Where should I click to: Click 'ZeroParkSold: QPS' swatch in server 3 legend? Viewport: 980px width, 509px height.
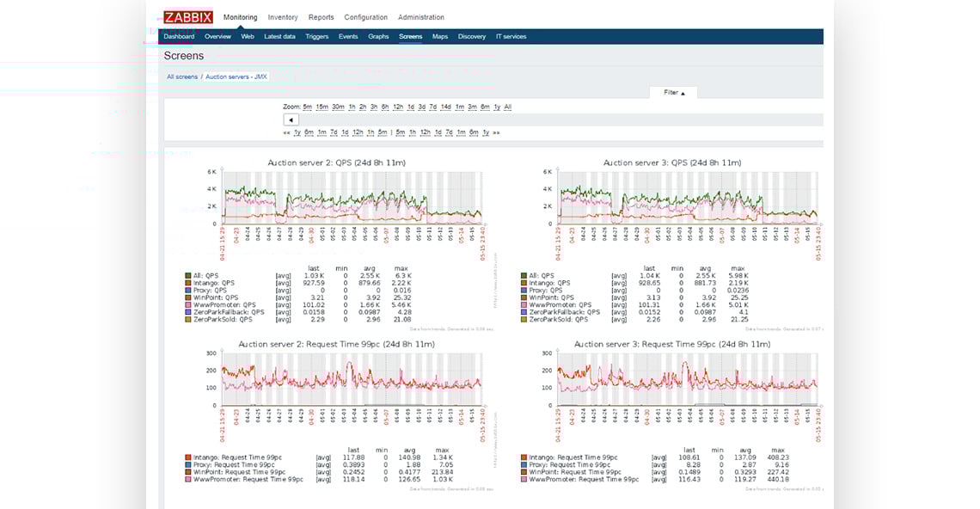524,320
